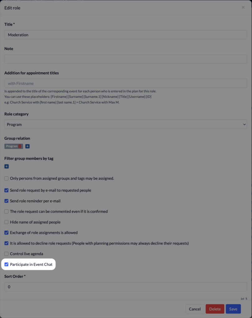This screenshot has height=318, width=252.
Task: Add a member tag filter with the plus icon
Action: [x=7, y=166]
